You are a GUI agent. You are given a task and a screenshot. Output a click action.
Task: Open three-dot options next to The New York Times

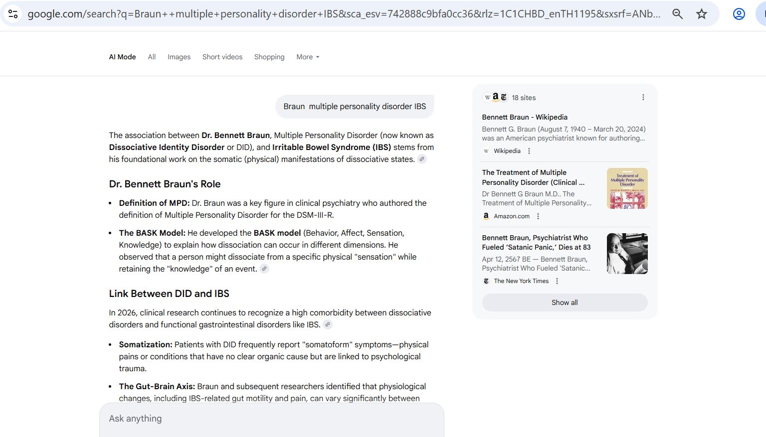[x=557, y=281]
